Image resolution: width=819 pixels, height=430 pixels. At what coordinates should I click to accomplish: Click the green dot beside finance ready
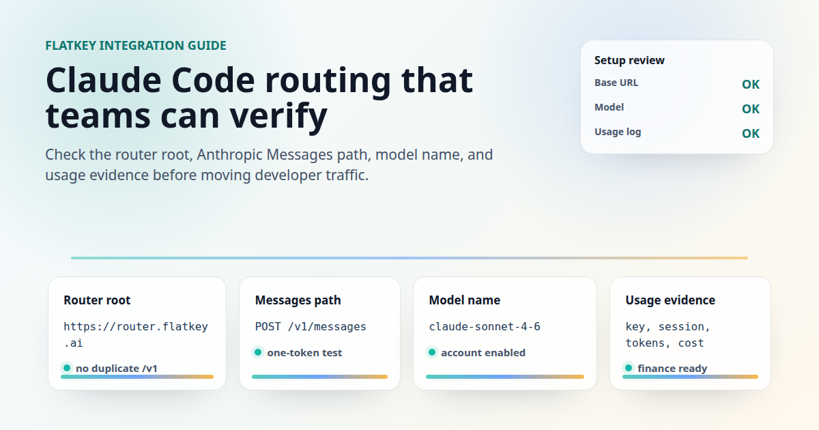pos(629,368)
